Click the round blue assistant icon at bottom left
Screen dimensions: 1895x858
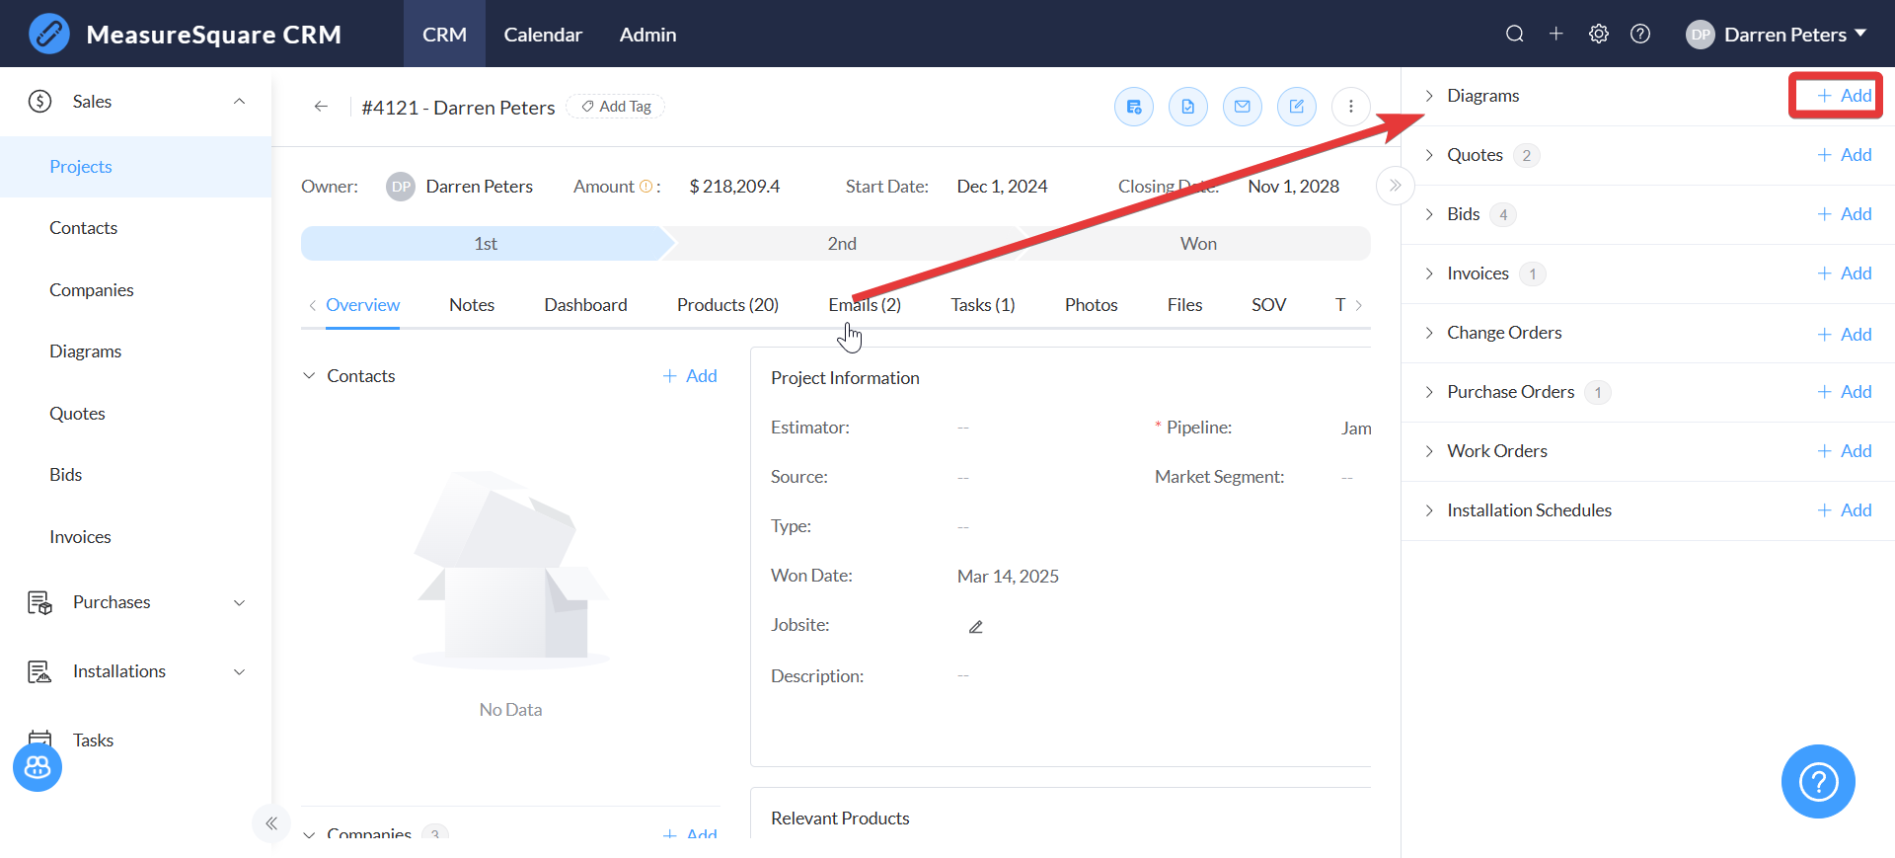click(38, 767)
